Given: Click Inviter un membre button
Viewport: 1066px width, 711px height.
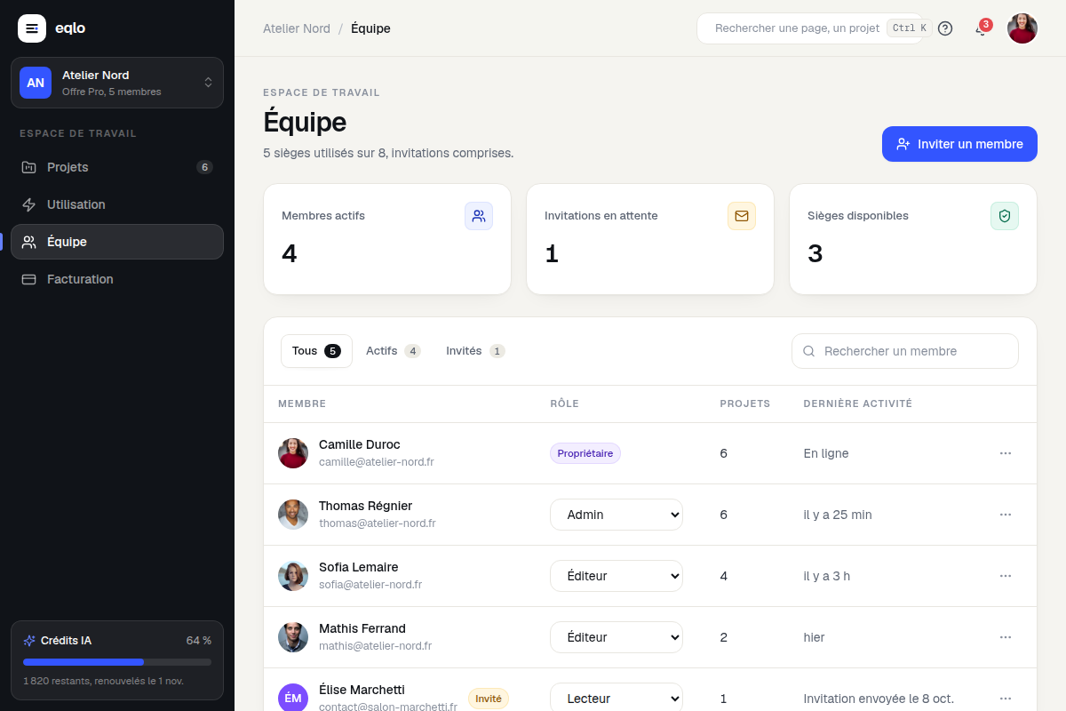Looking at the screenshot, I should coord(959,144).
